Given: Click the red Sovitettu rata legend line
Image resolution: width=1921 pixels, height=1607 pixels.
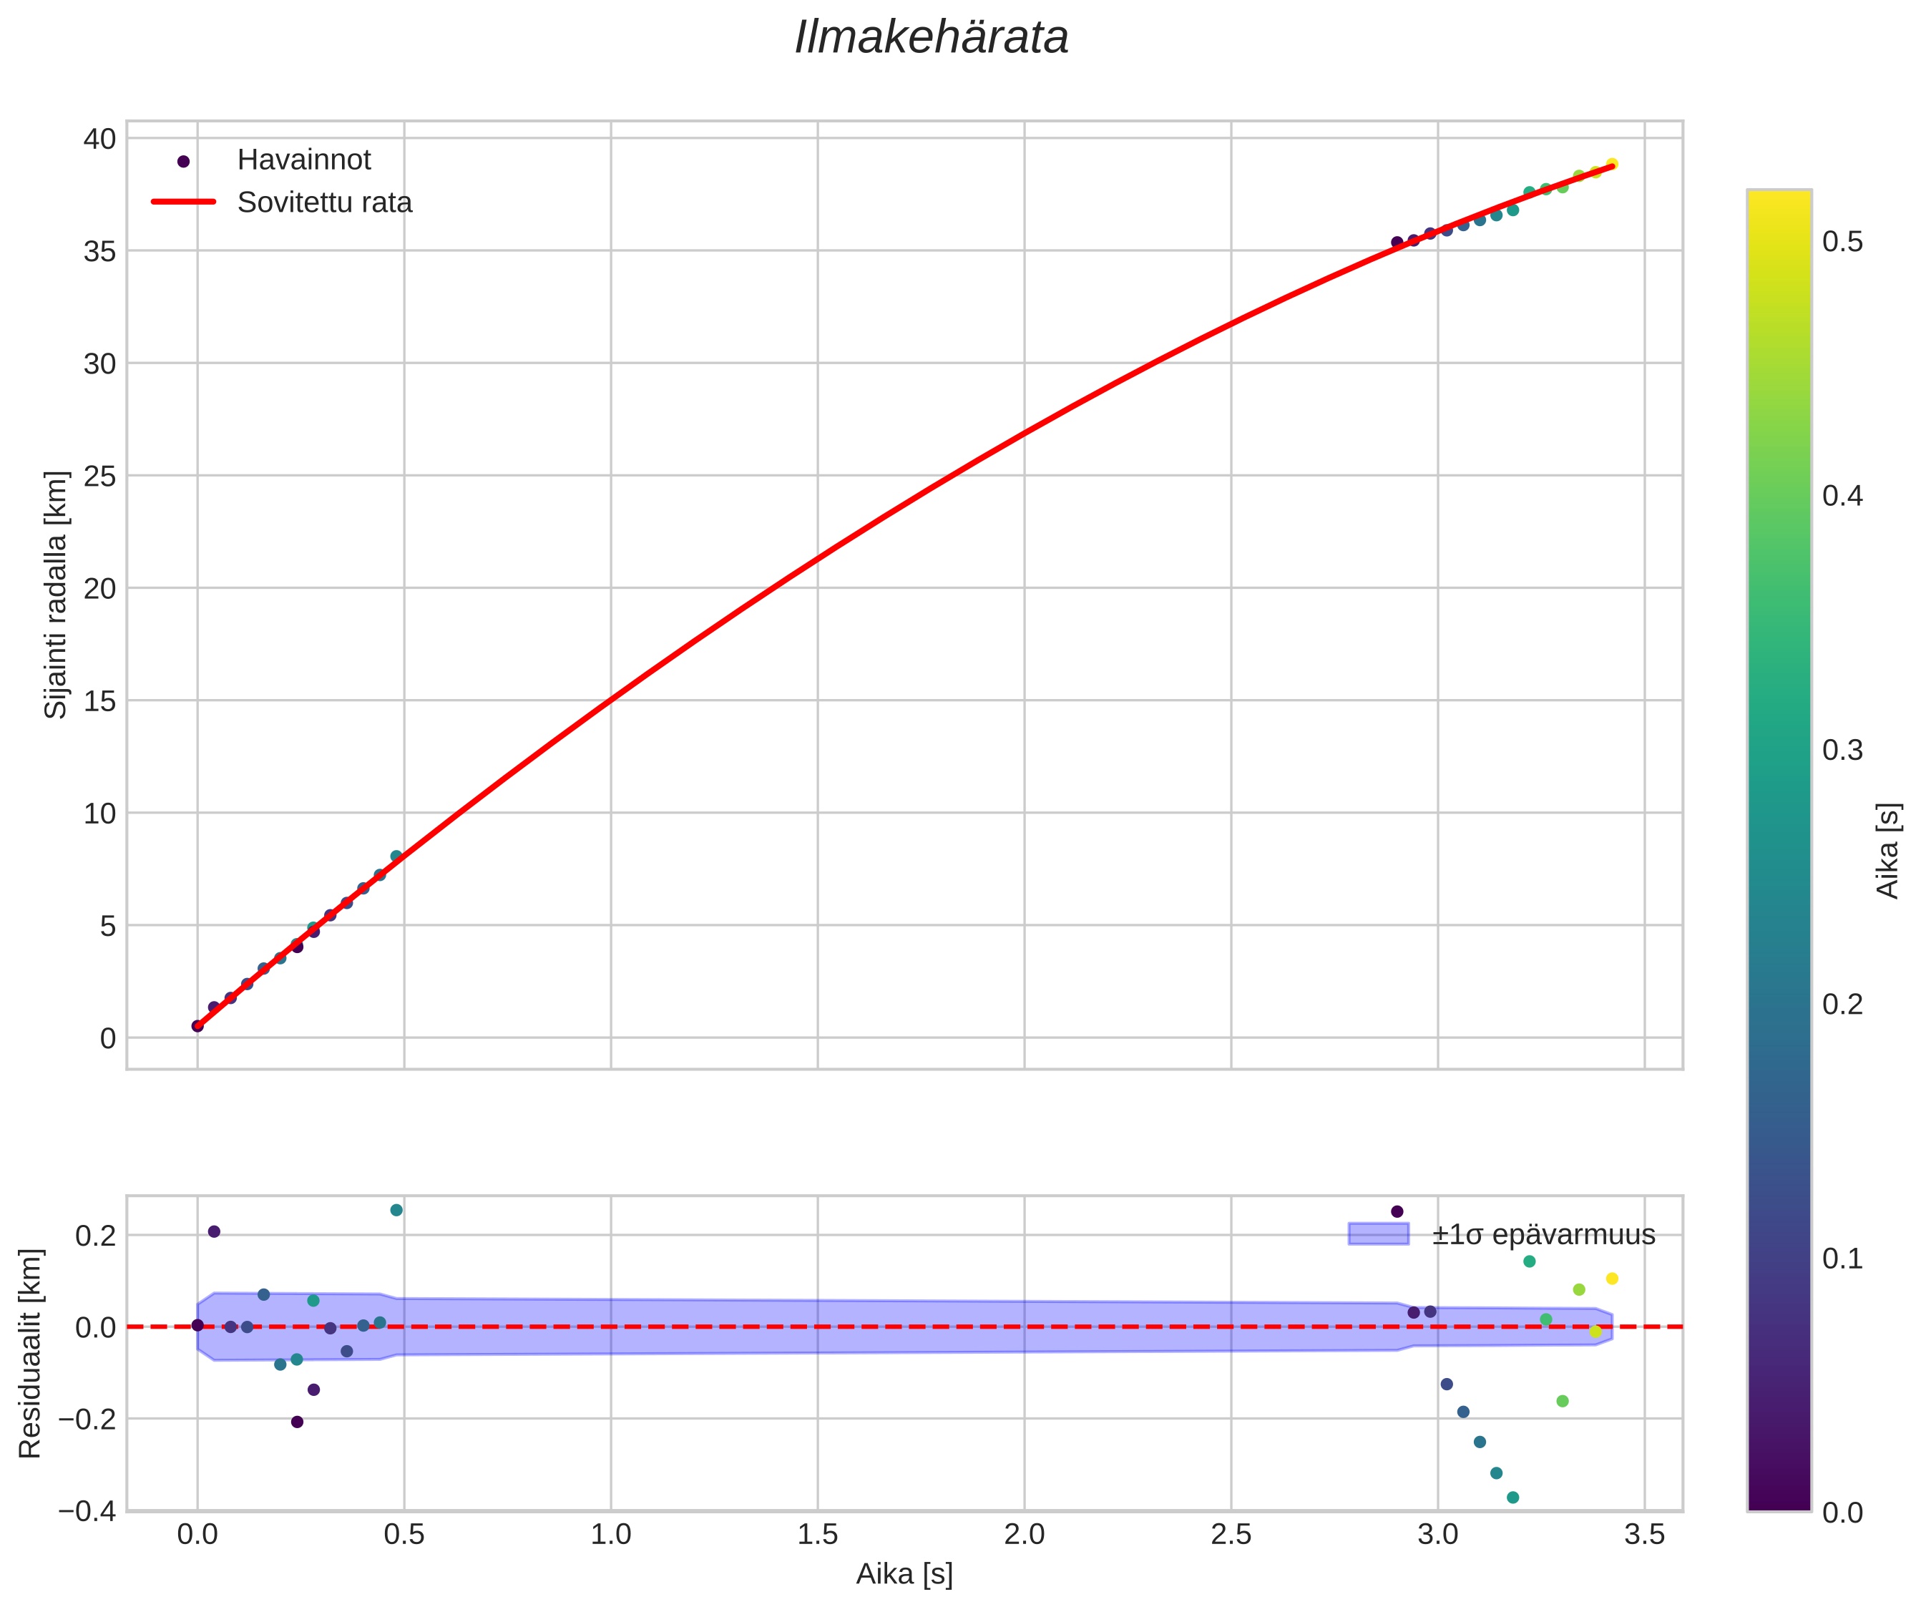Looking at the screenshot, I should [x=183, y=202].
